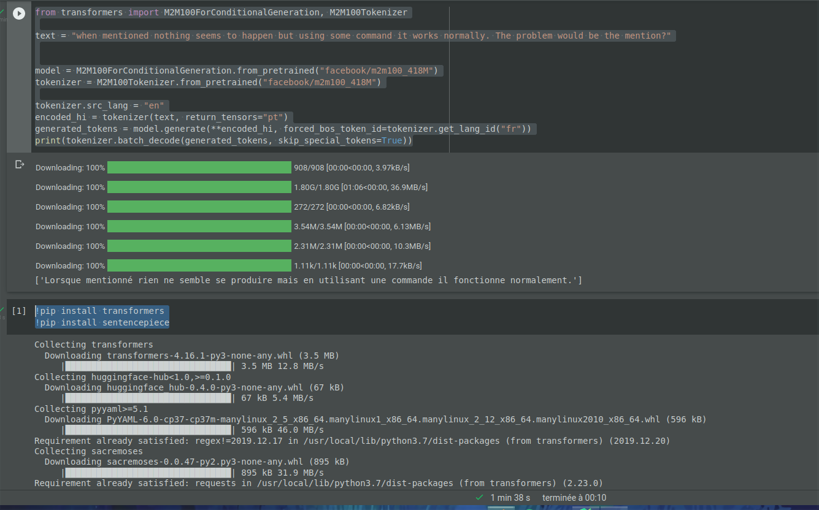The image size is (819, 510).
Task: Click the '1 min 38 s' execution time label
Action: (x=510, y=498)
